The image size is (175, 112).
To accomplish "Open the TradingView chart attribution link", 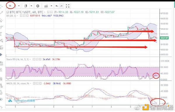I will click(22, 101).
